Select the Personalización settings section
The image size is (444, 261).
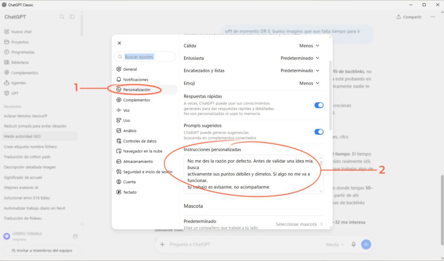[146, 90]
